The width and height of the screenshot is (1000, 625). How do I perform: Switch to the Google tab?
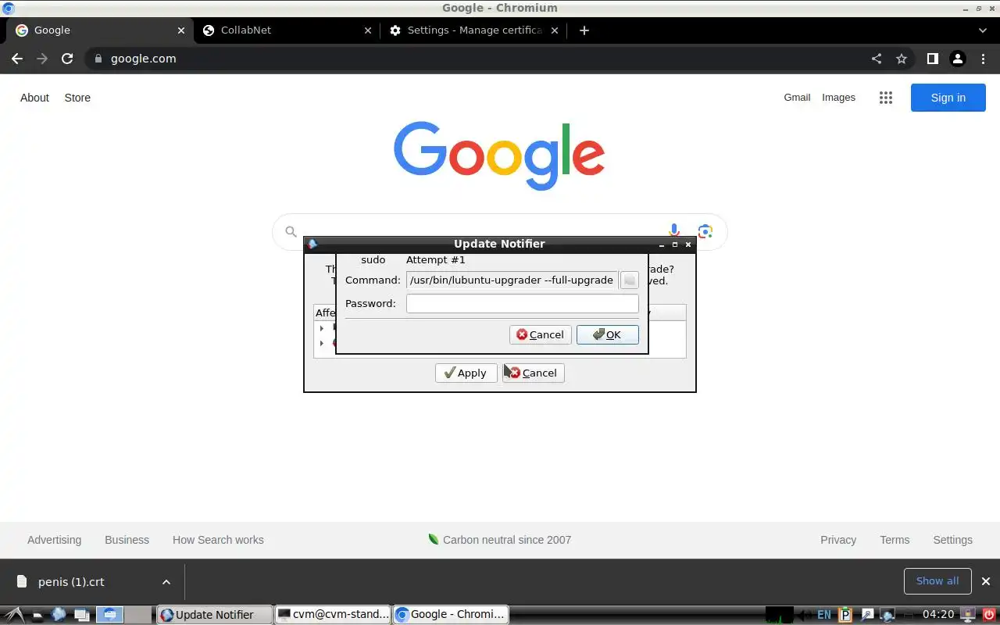tap(99, 30)
